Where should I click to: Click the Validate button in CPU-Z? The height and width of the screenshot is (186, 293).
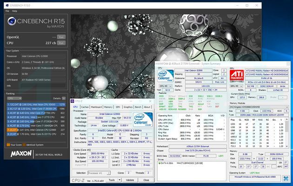click(130, 180)
